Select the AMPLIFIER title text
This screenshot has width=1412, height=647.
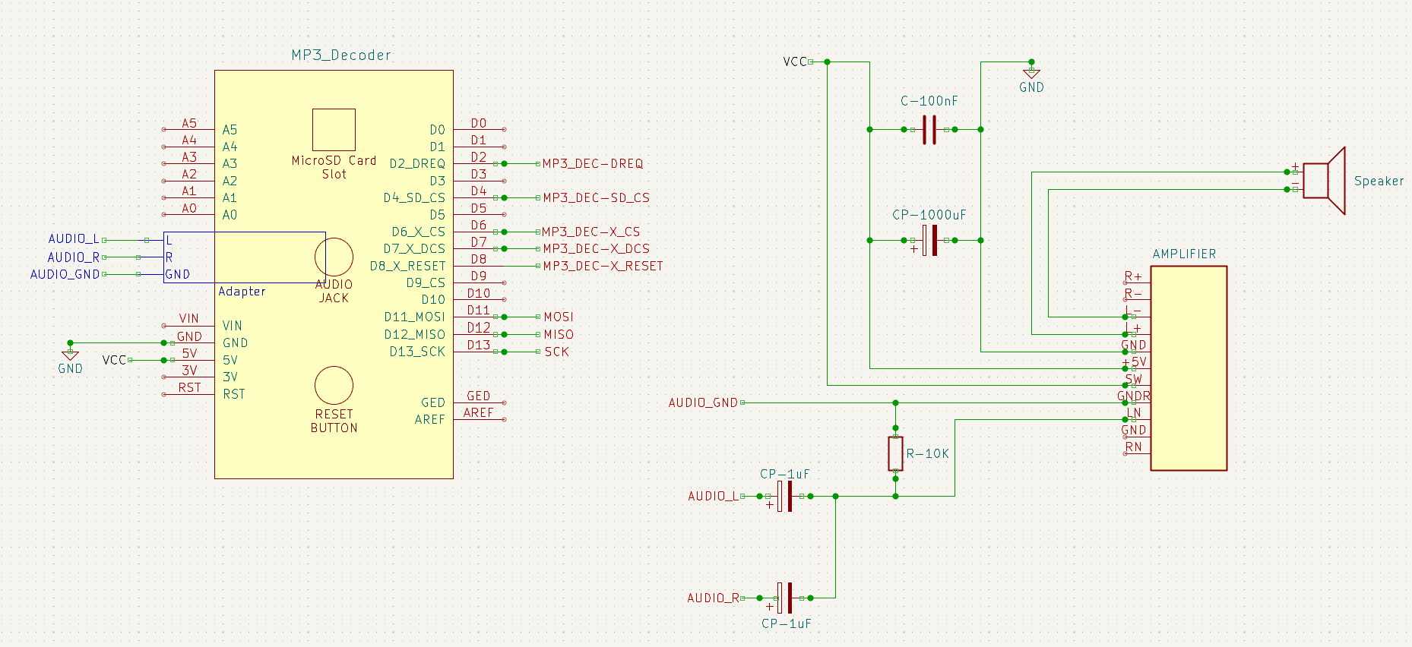click(1184, 254)
